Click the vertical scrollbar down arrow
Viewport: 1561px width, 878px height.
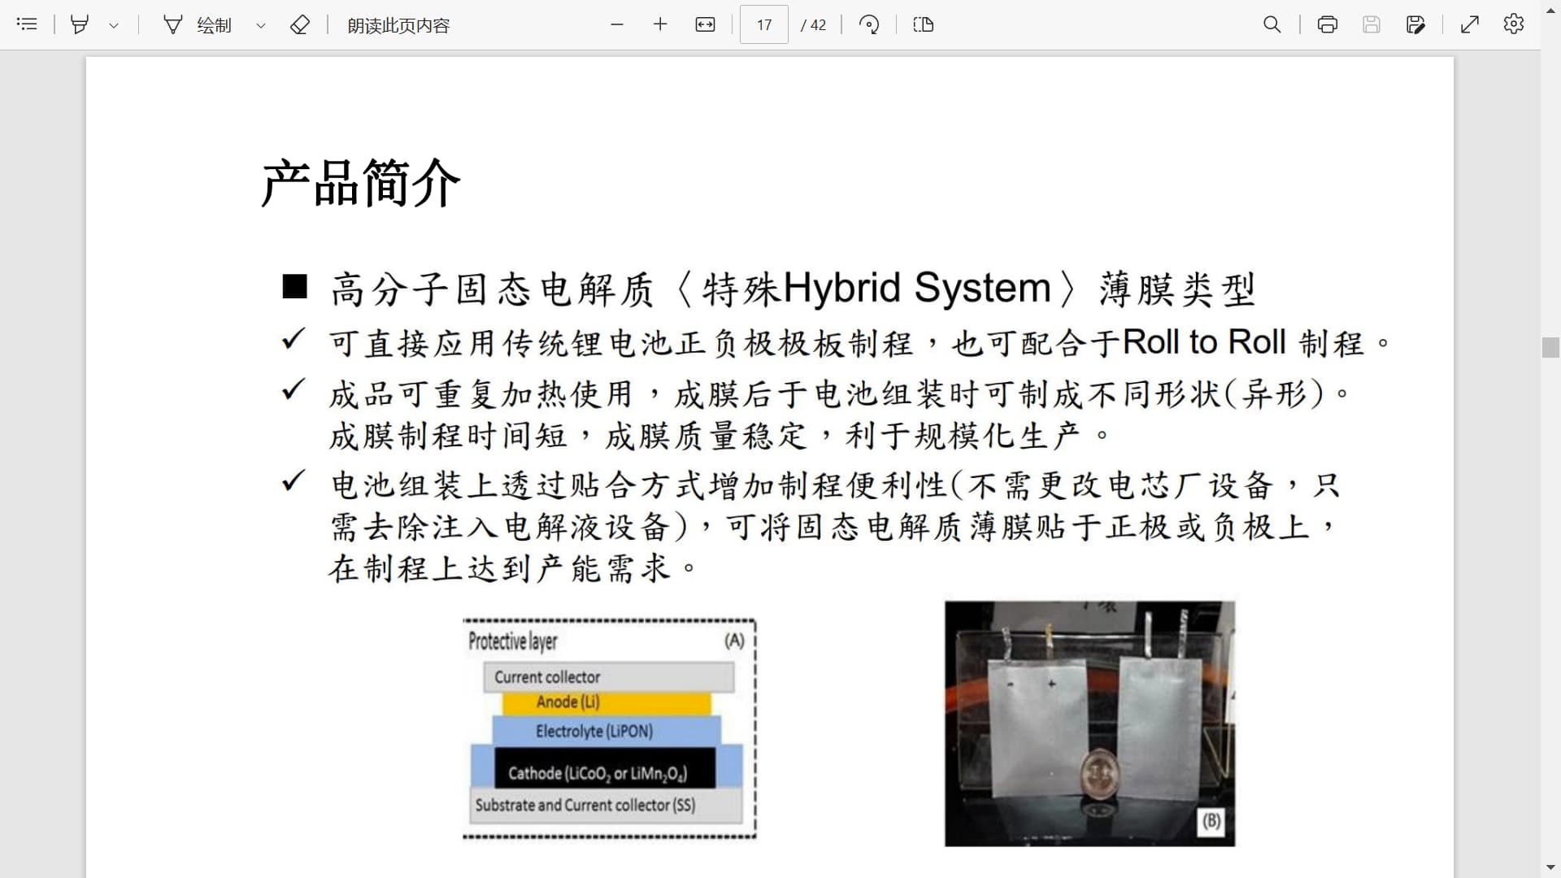(x=1550, y=867)
